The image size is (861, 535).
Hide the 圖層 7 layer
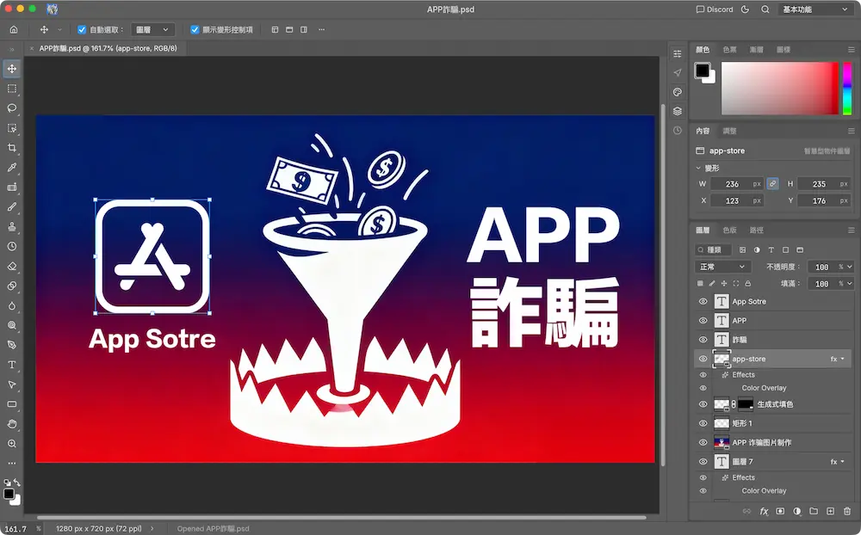pos(703,462)
